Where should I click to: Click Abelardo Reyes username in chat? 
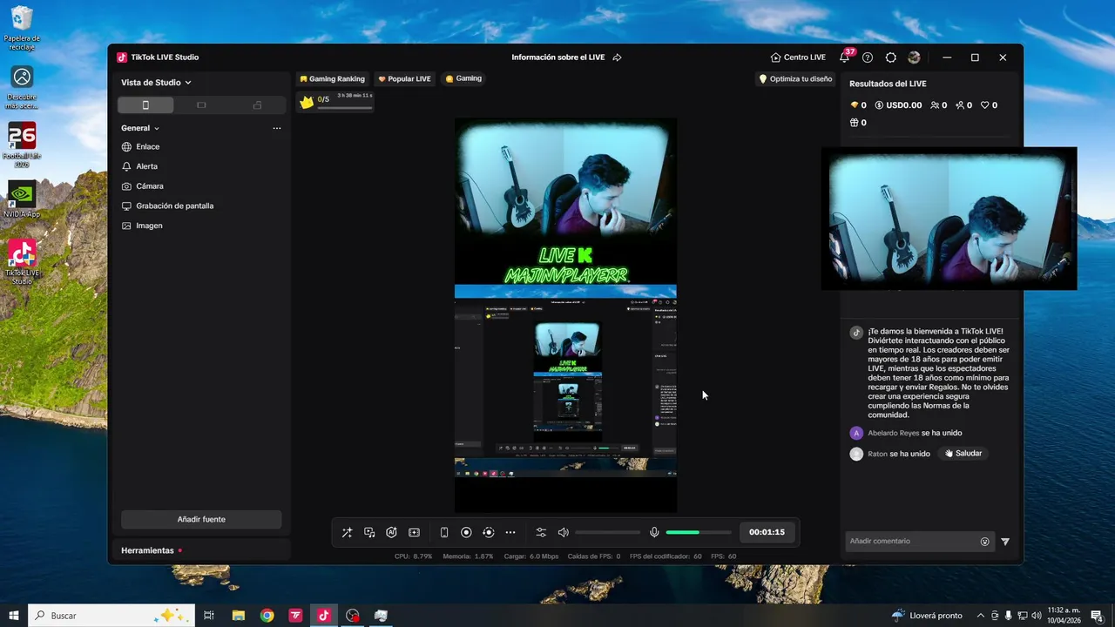(893, 433)
